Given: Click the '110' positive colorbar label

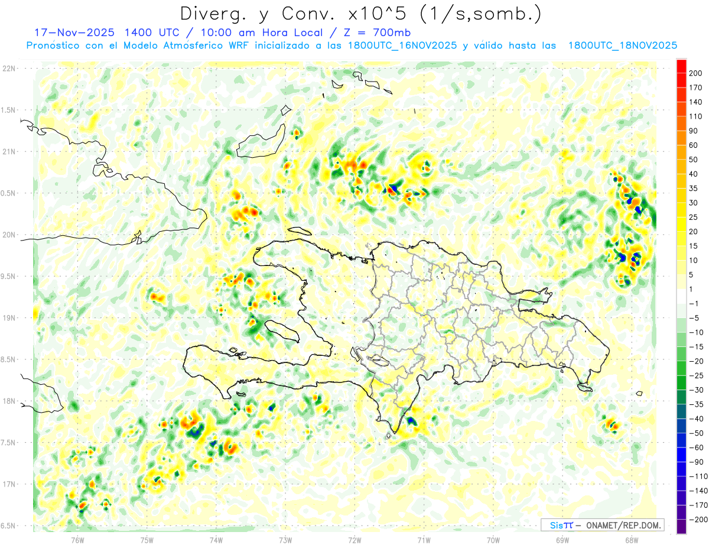Looking at the screenshot, I should point(695,116).
